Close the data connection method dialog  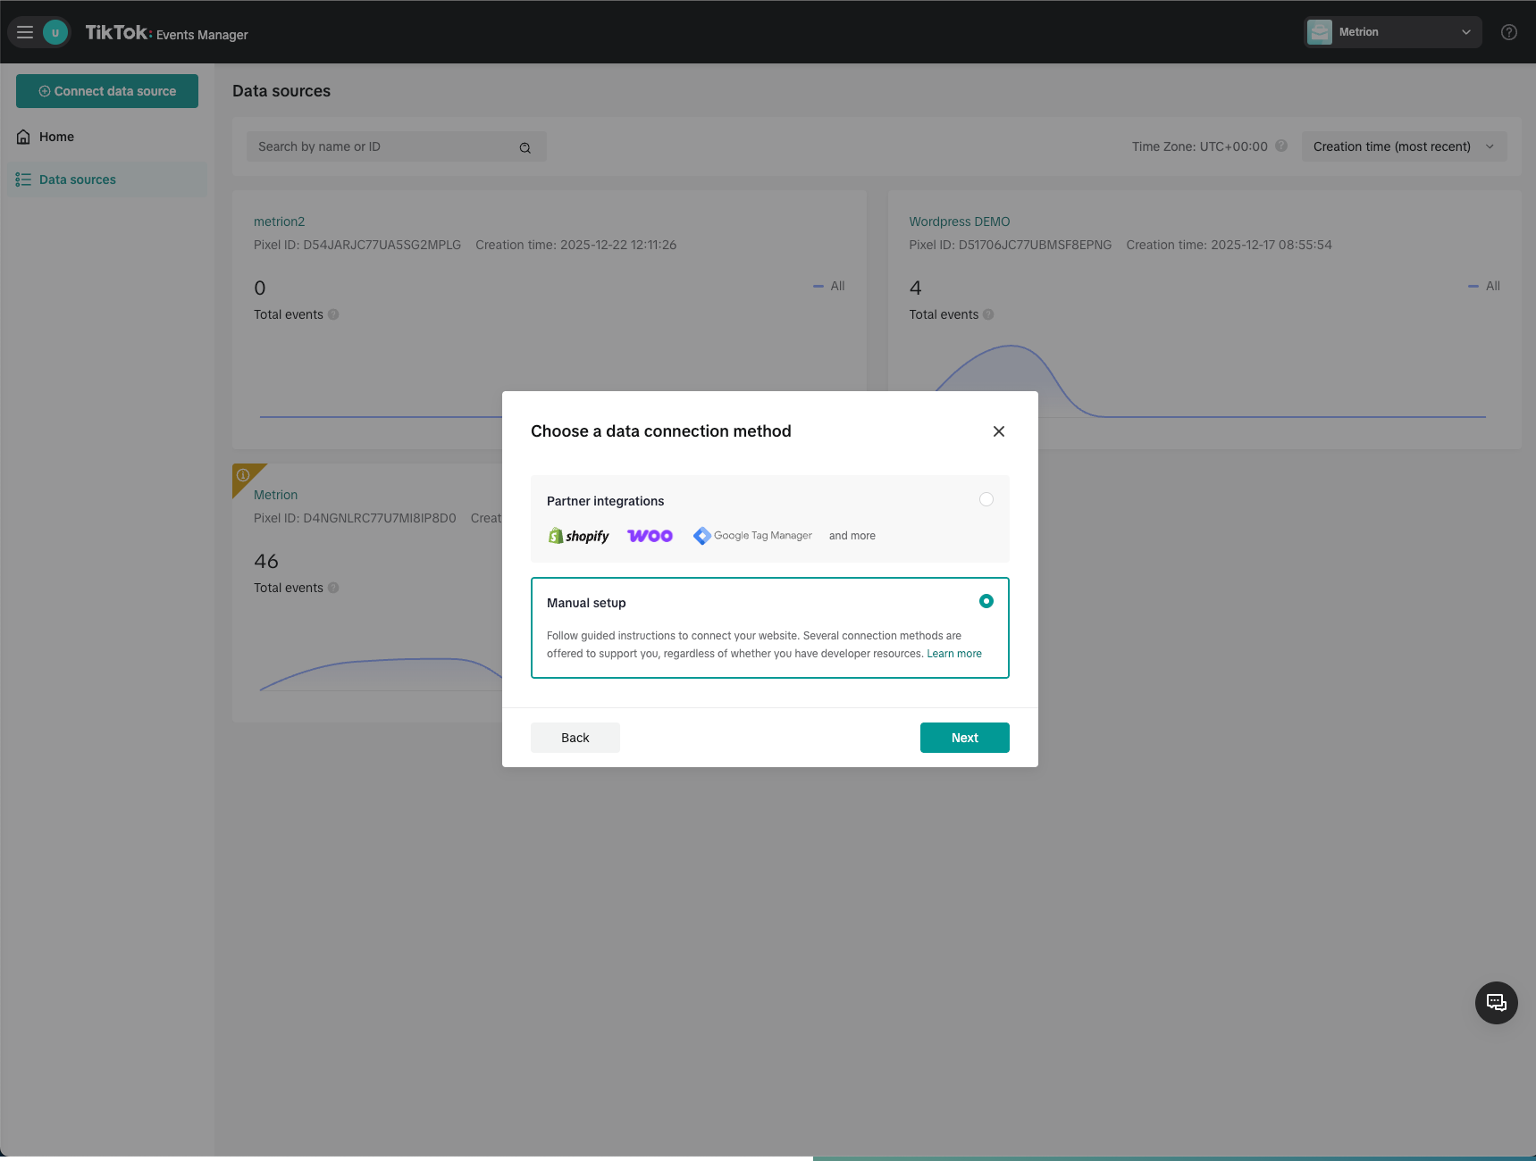999,431
